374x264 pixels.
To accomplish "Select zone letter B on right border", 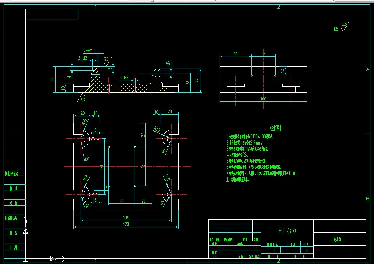I will point(368,198).
